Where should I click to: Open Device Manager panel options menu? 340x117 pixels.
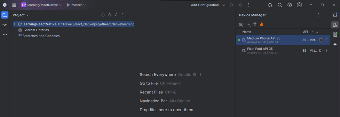(x=318, y=15)
